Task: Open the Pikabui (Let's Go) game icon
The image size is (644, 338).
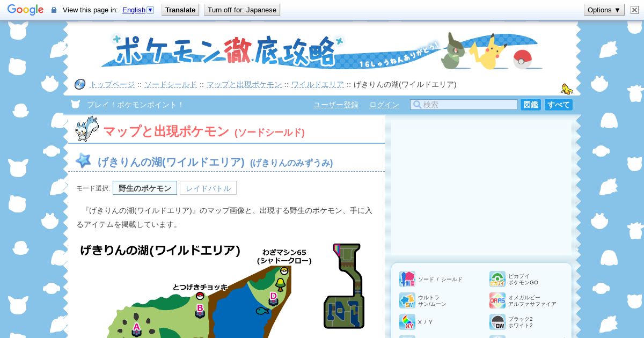Action: [497, 279]
